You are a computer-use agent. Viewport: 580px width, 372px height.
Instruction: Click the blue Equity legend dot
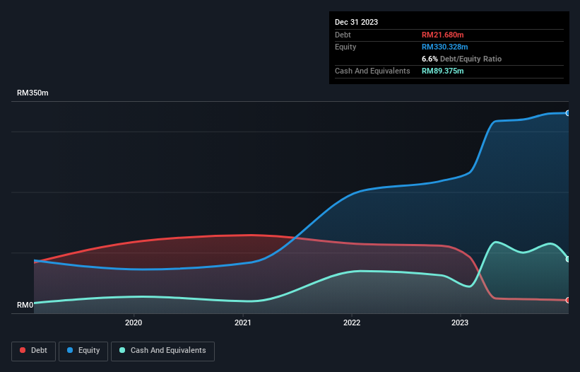pyautogui.click(x=70, y=350)
